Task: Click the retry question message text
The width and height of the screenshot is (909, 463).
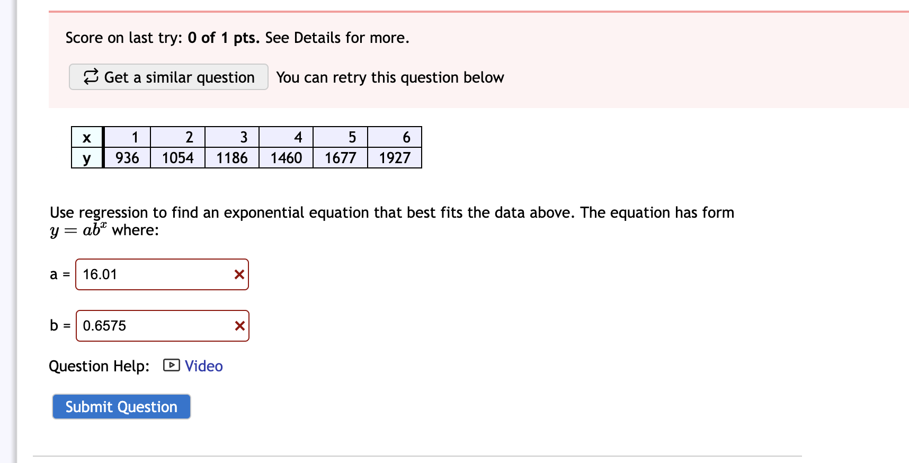Action: coord(390,77)
